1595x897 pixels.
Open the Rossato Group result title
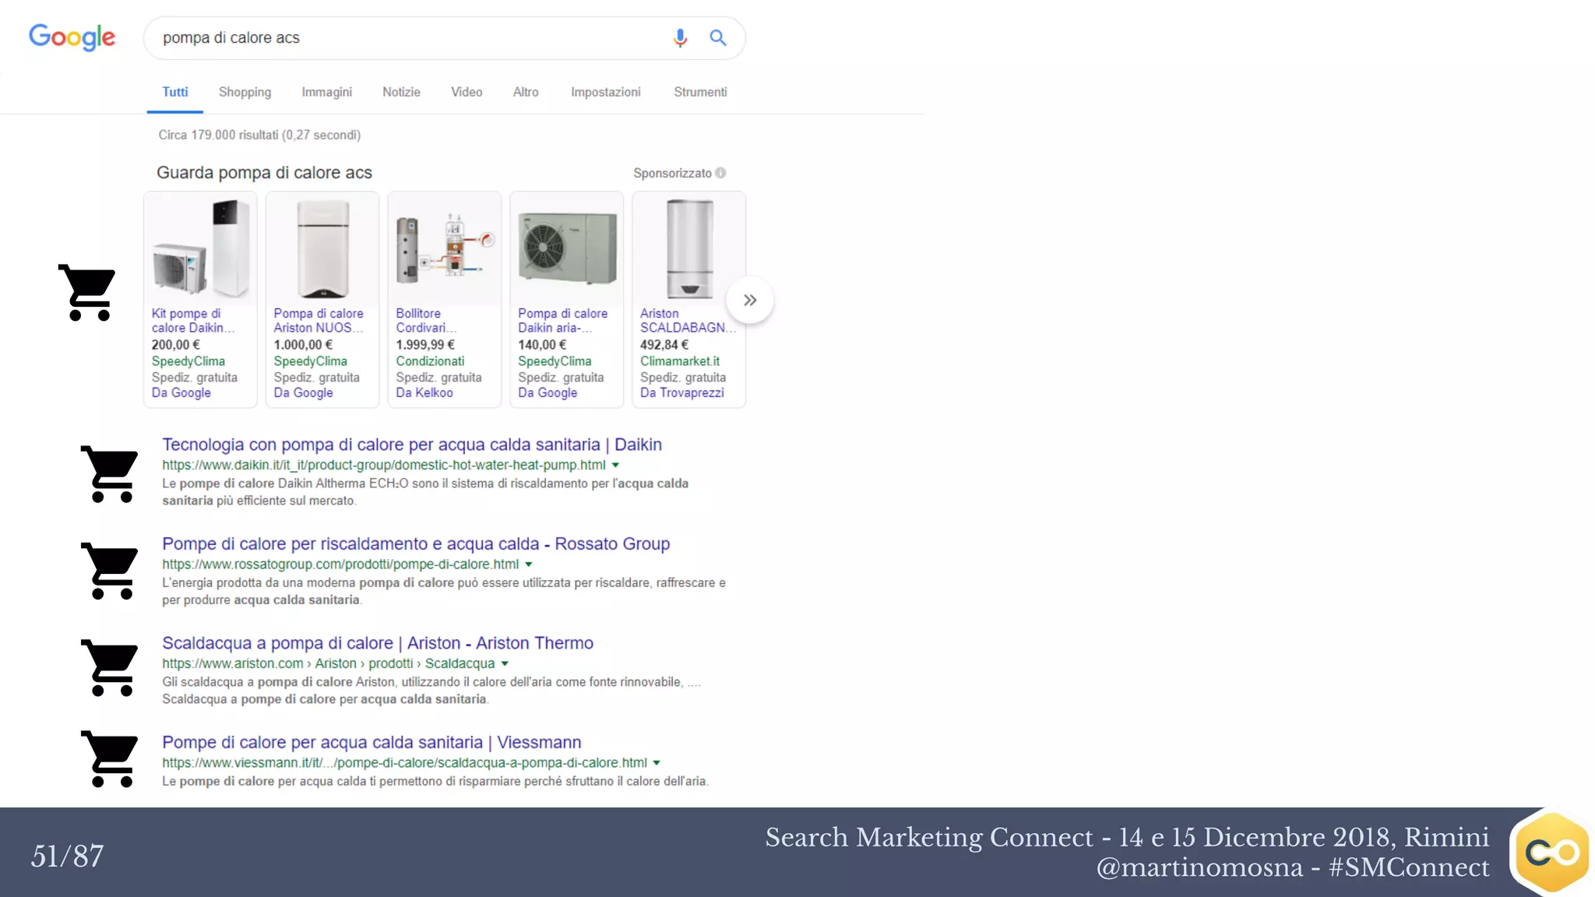416,543
